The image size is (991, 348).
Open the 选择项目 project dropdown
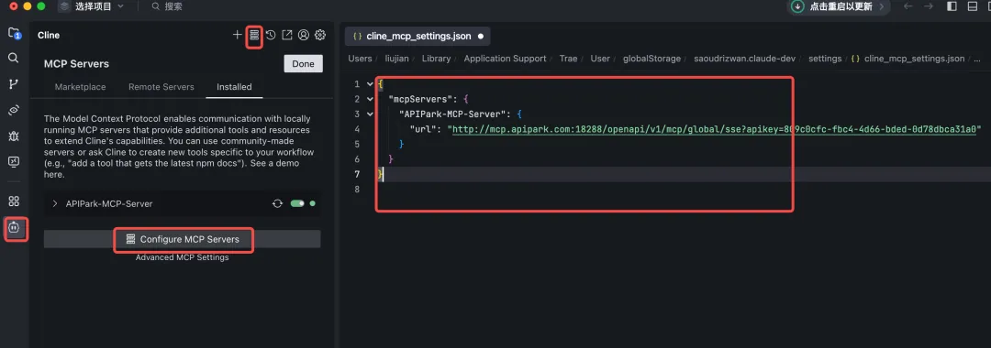pos(92,6)
